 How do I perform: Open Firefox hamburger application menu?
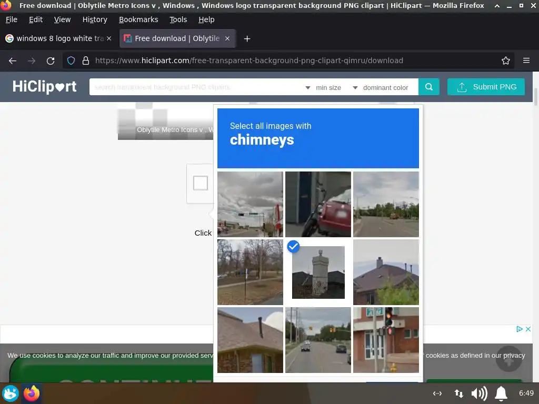(526, 60)
